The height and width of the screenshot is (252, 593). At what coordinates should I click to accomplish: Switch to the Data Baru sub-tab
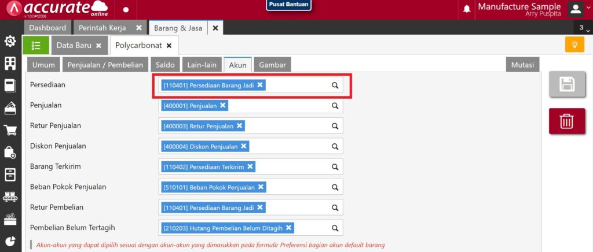[74, 45]
